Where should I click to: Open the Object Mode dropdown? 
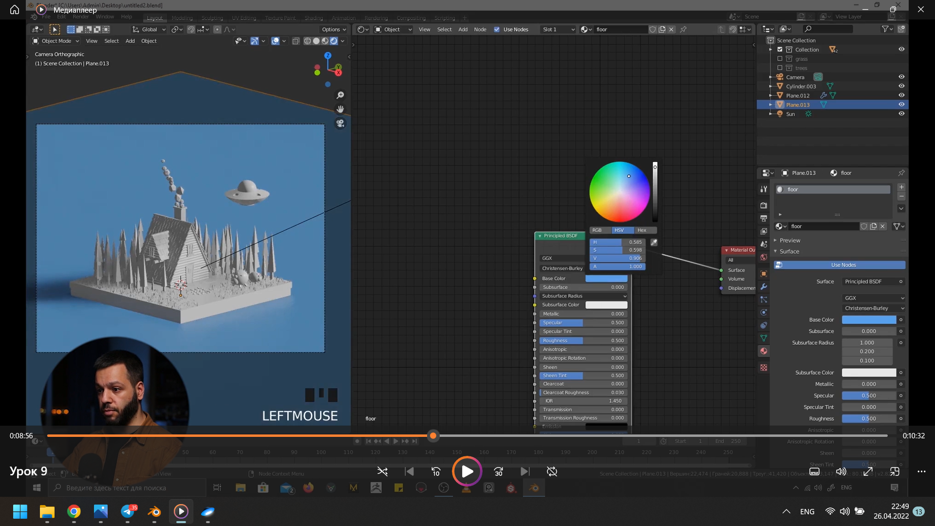pyautogui.click(x=56, y=41)
